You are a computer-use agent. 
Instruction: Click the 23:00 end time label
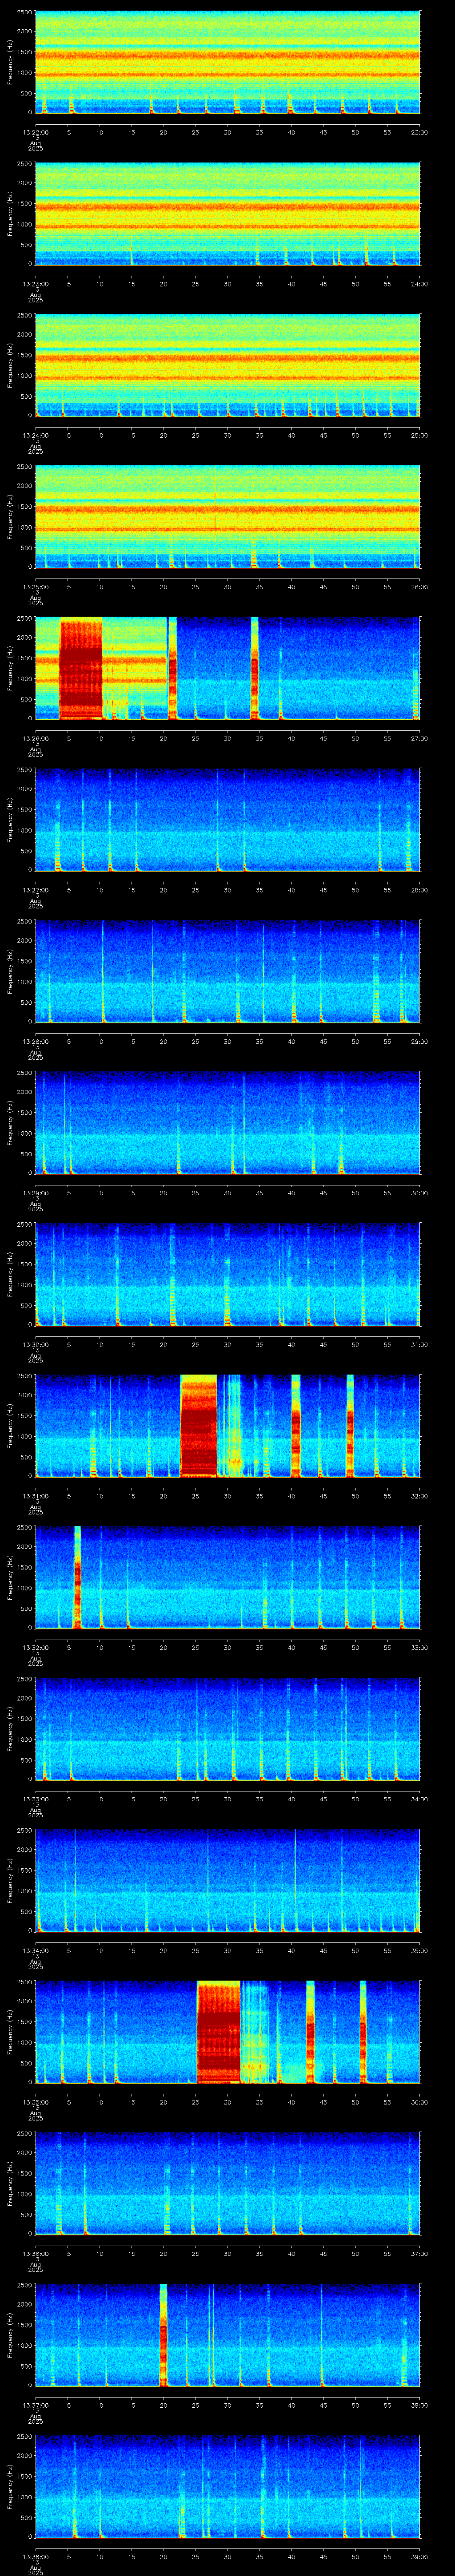coord(419,132)
